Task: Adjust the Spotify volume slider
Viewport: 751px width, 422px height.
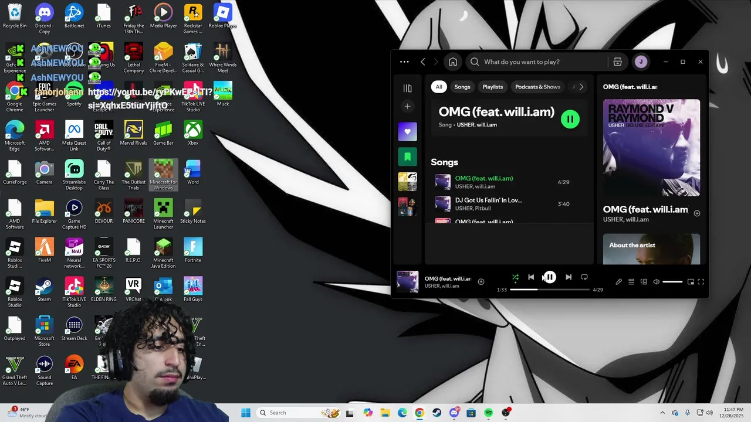Action: [x=672, y=282]
